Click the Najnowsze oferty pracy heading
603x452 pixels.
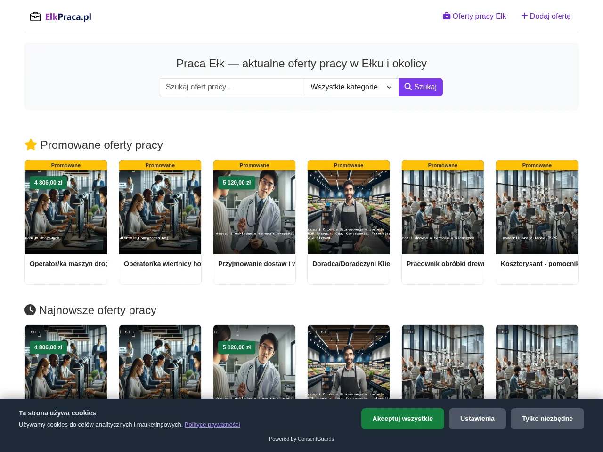[x=90, y=310]
